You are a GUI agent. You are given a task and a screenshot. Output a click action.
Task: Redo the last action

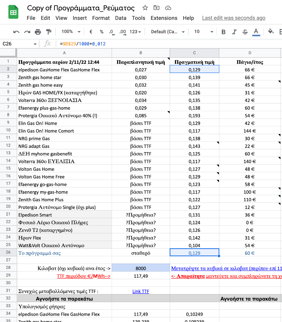27,32
